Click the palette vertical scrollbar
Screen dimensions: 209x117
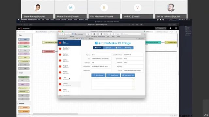tap(32, 40)
